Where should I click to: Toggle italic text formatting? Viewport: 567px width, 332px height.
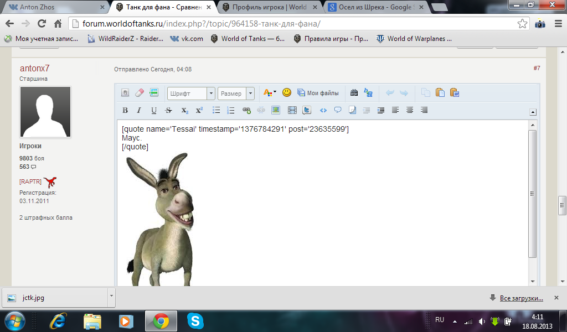(x=139, y=110)
